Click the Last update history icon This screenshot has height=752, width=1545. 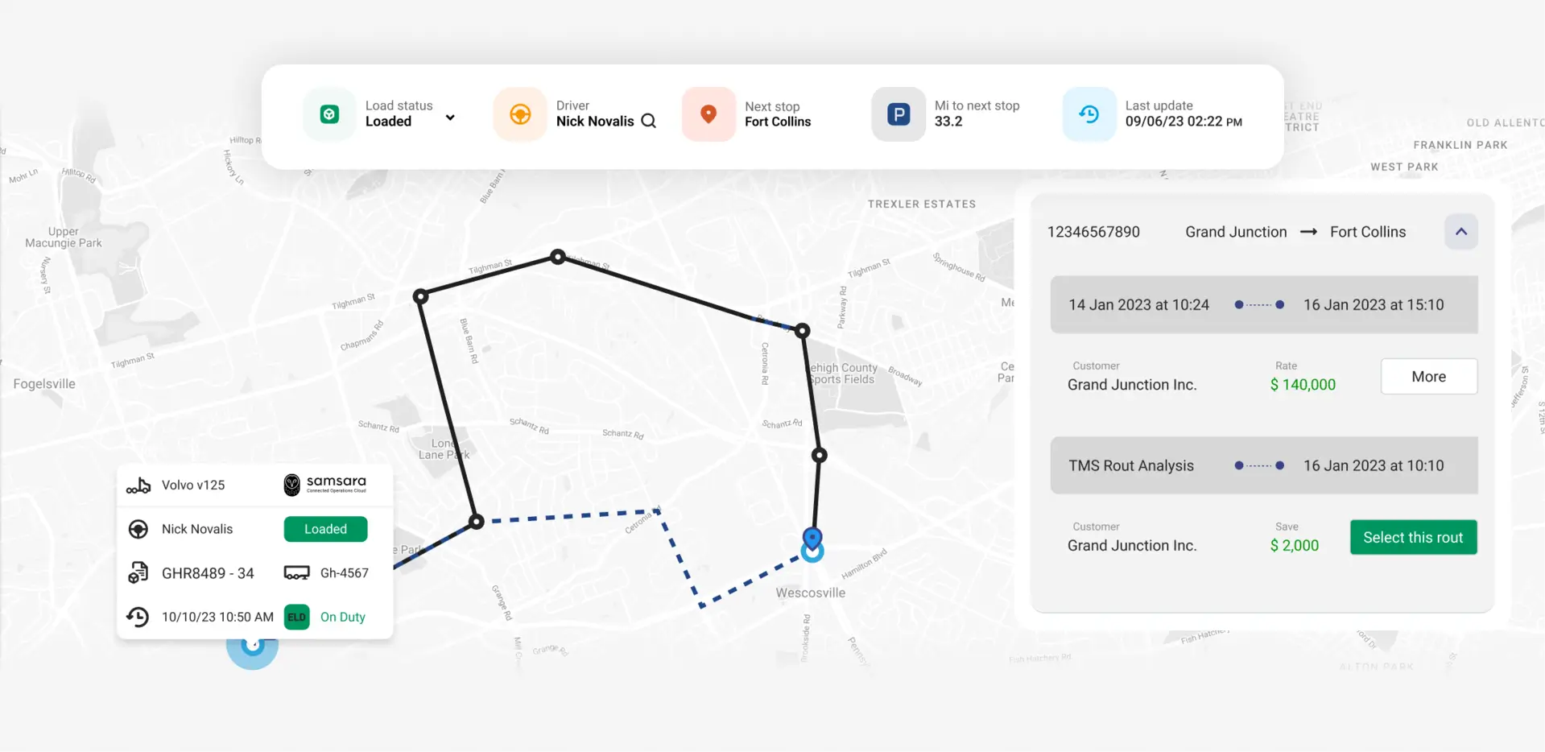tap(1089, 114)
